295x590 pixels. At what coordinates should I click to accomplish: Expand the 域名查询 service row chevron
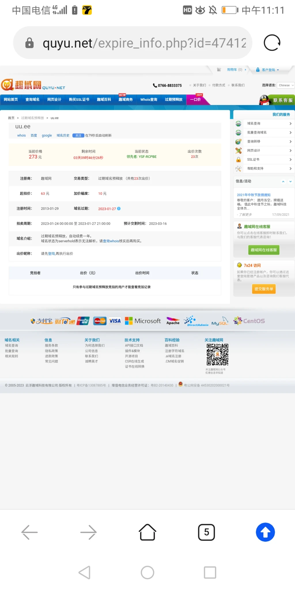290,124
